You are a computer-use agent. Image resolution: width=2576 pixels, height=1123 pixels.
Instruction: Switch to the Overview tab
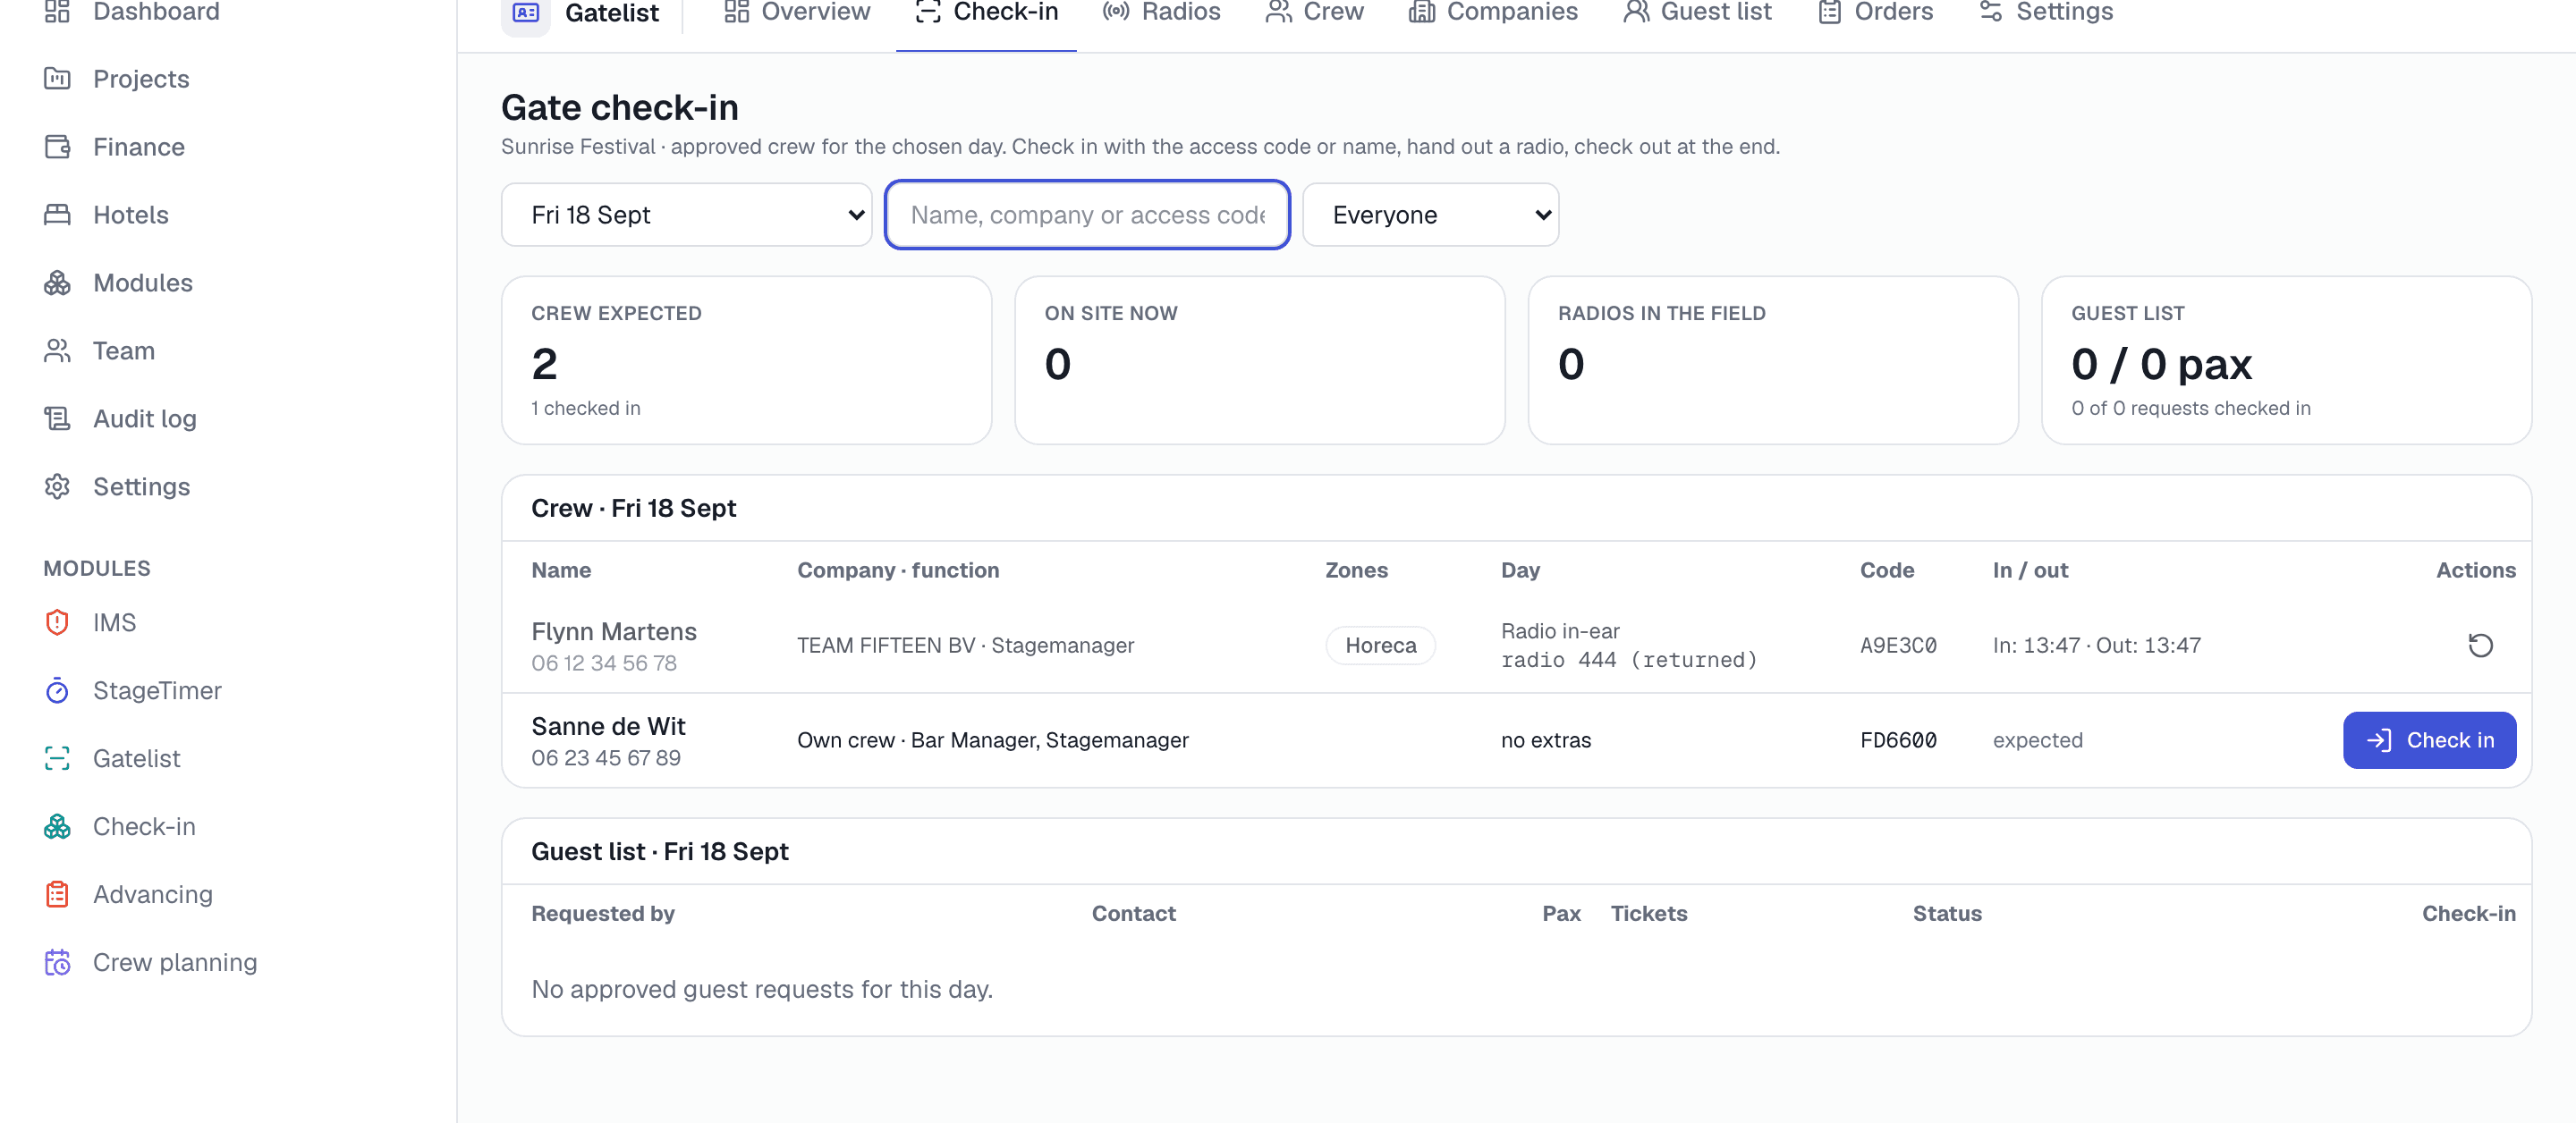797,12
